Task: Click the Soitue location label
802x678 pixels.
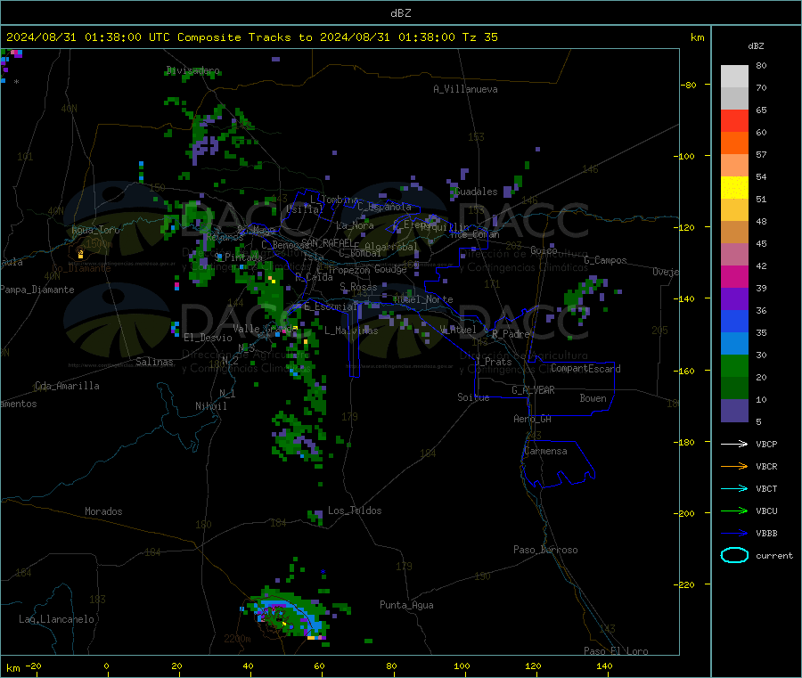Action: tap(473, 397)
